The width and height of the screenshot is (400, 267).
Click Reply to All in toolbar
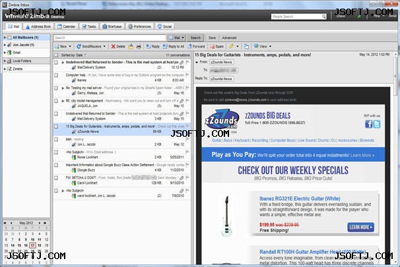[x=174, y=46]
